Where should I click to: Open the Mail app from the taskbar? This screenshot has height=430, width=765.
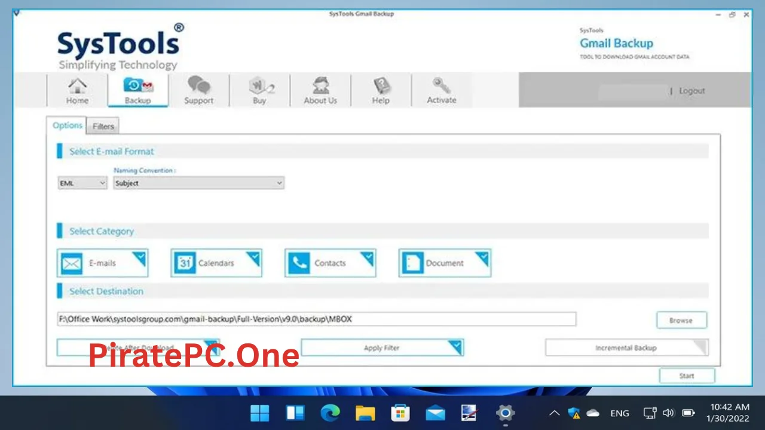(435, 413)
